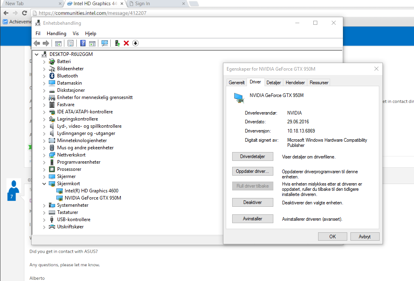
Task: Click the USB-kontrollere icon
Action: click(x=52, y=220)
